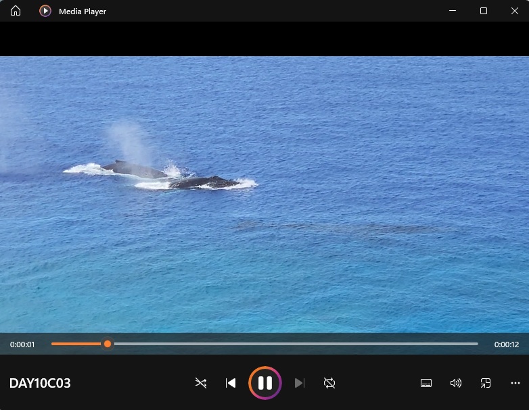The image size is (529, 410).
Task: Click the total duration 0:00:12 label
Action: [506, 344]
